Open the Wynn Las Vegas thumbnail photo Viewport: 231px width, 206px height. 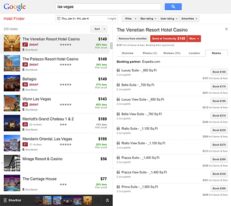pyautogui.click(x=12, y=103)
